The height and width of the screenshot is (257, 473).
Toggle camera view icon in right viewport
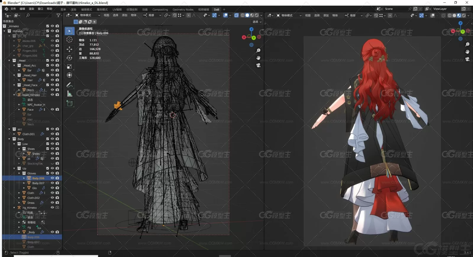pos(467,59)
